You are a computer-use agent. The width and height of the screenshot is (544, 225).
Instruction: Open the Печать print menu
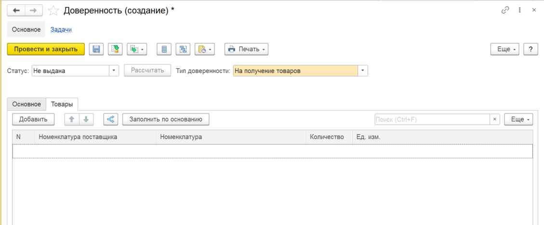click(246, 49)
